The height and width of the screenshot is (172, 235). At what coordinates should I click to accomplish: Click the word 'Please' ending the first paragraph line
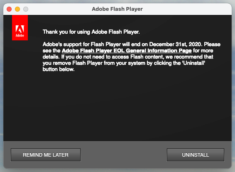click(x=212, y=44)
